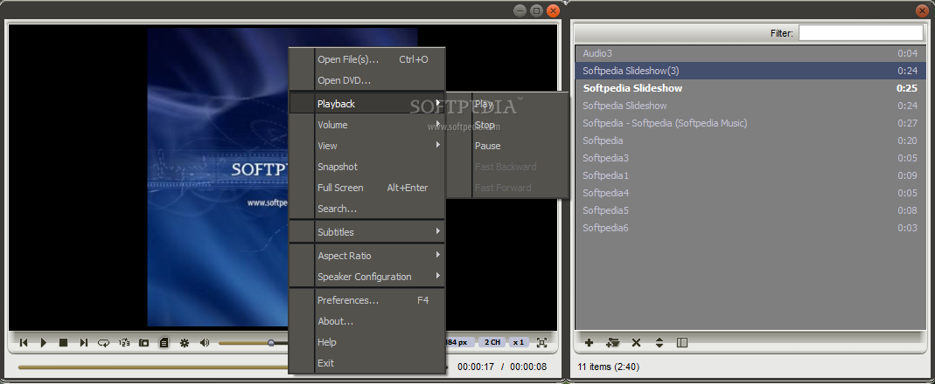The width and height of the screenshot is (935, 384).
Task: Select Search... from the menu
Action: tap(367, 209)
